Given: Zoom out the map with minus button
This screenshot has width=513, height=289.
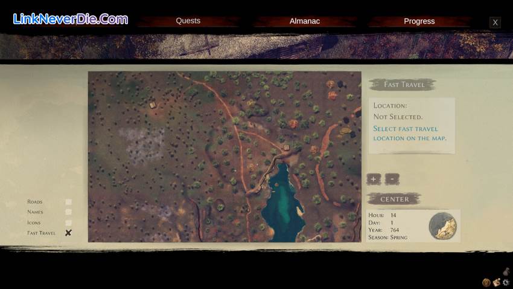Looking at the screenshot, I should point(392,179).
